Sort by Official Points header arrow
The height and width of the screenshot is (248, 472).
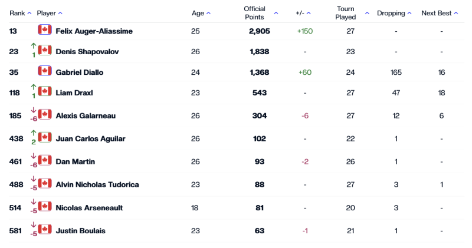point(276,13)
